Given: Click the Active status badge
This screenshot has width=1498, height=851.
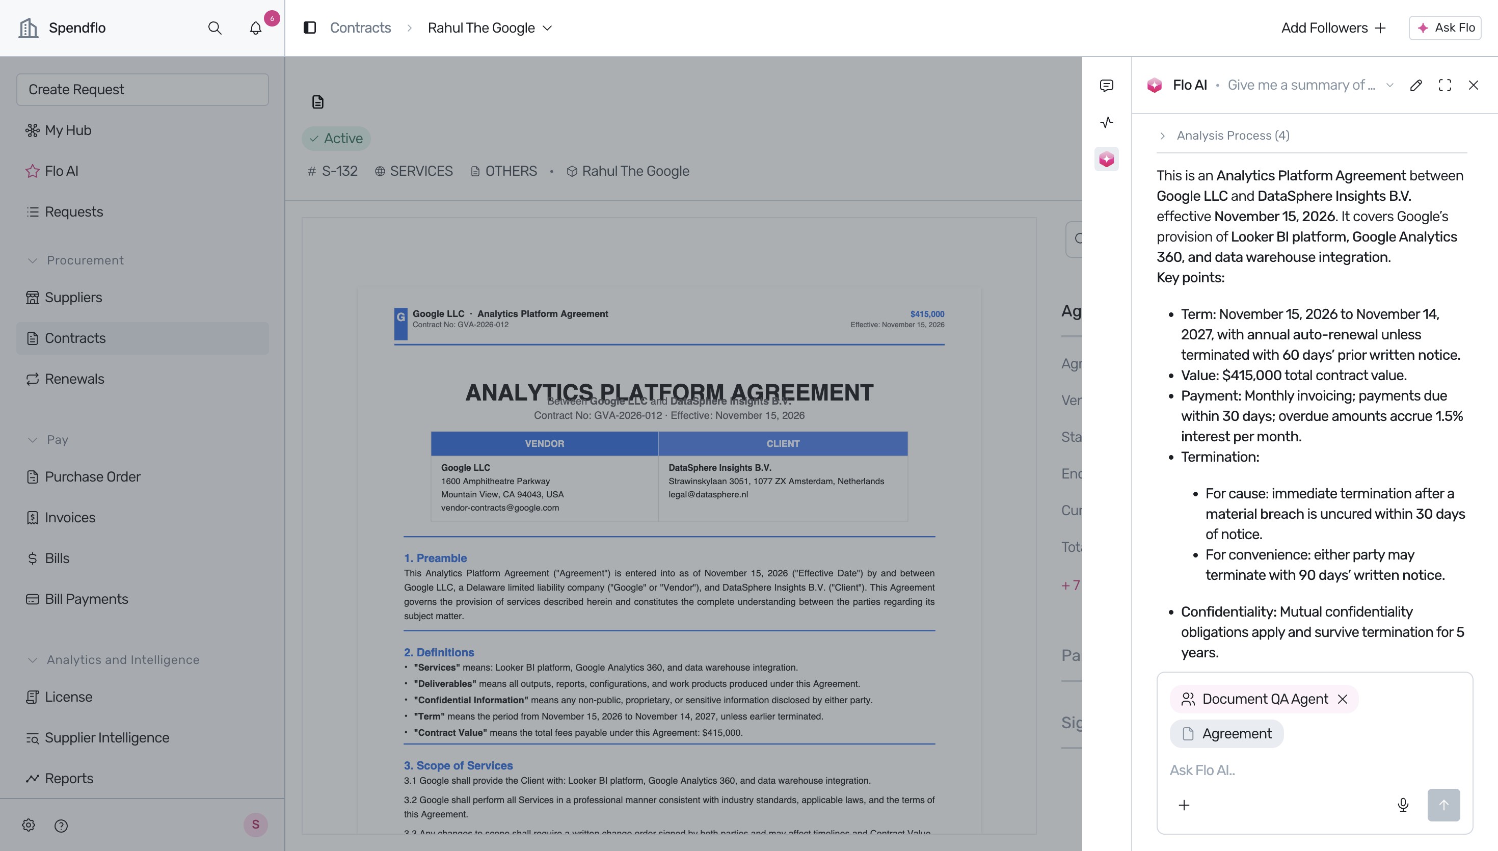Looking at the screenshot, I should pos(336,139).
